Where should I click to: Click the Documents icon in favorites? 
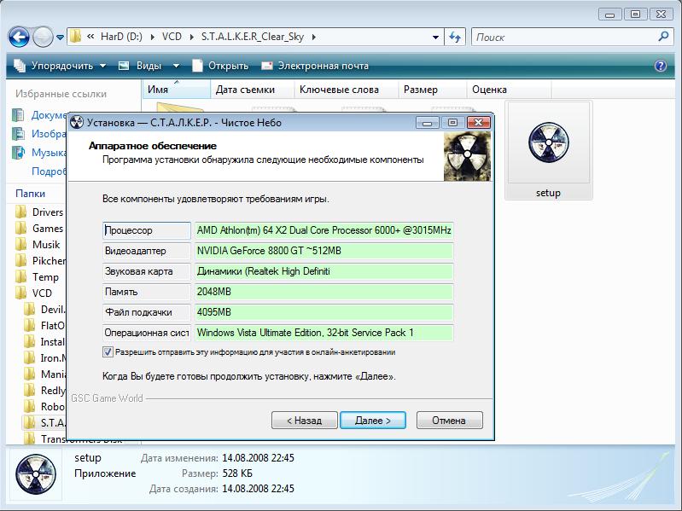tap(18, 115)
